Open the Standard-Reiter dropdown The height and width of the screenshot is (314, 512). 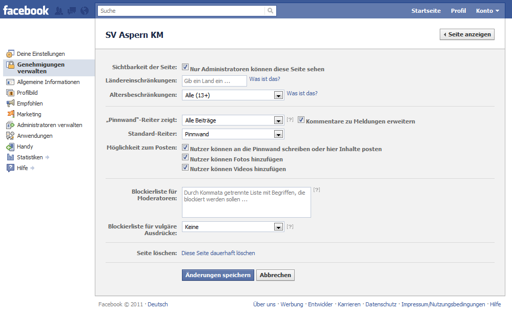[x=233, y=134]
